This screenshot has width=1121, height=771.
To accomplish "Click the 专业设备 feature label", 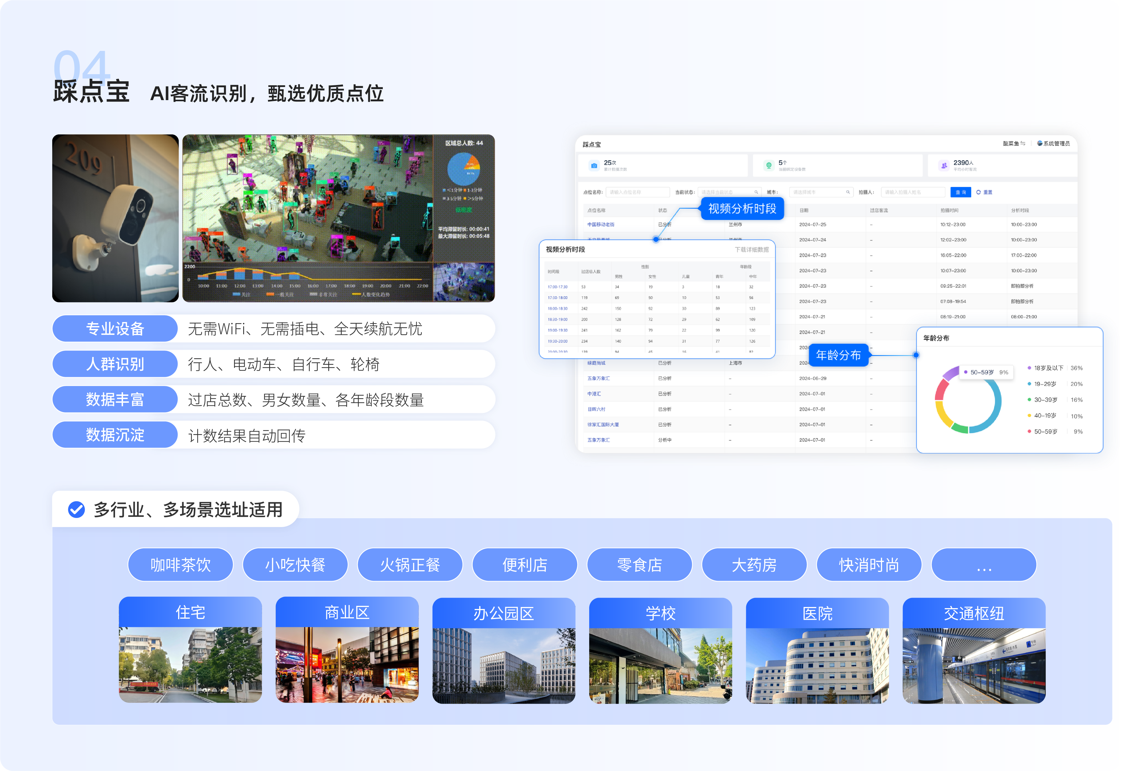I will [115, 329].
